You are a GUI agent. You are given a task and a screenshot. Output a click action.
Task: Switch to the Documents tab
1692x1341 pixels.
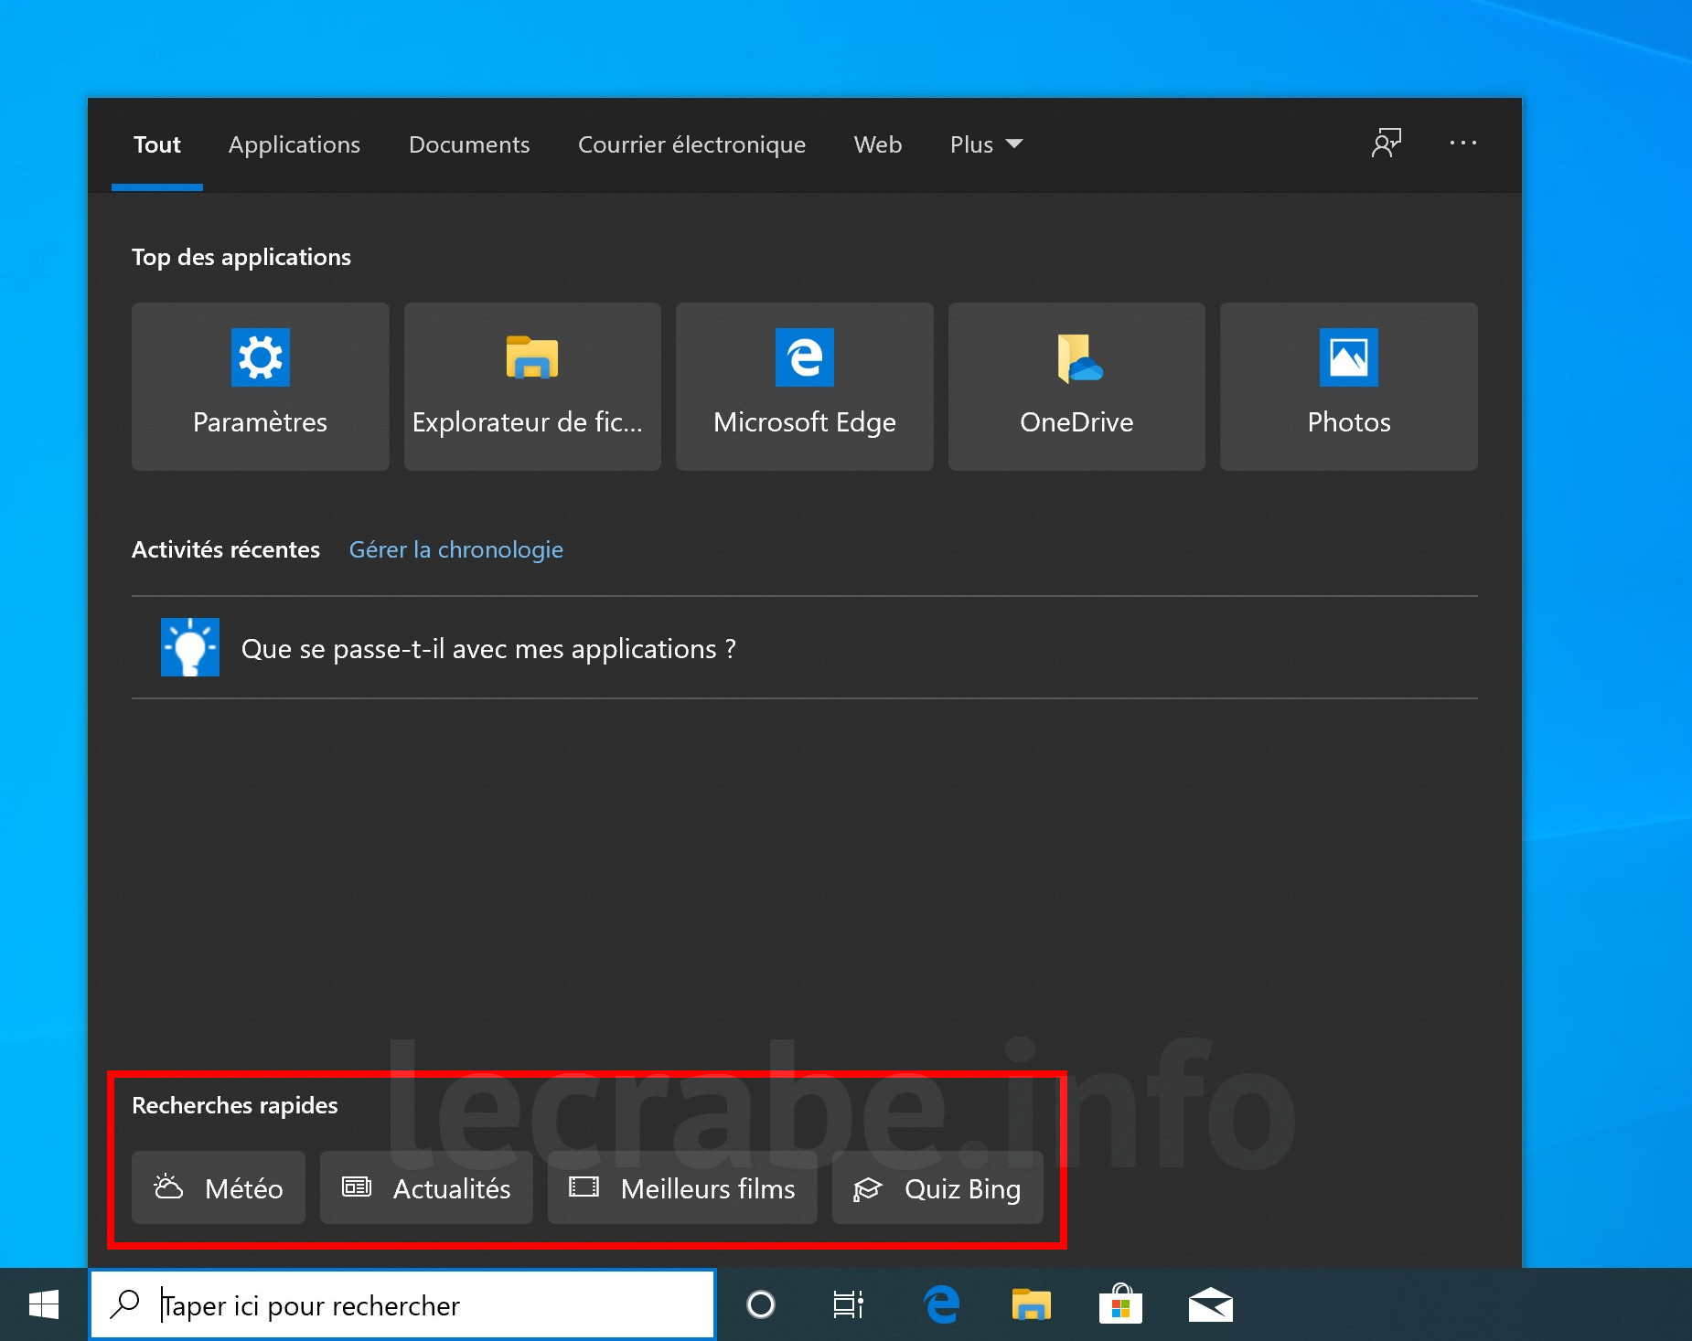pos(469,144)
